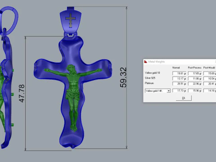Image resolution: width=216 pixels, height=162 pixels.
Task: Select the 14K row Post-Mould weight field
Action: tap(210, 90)
